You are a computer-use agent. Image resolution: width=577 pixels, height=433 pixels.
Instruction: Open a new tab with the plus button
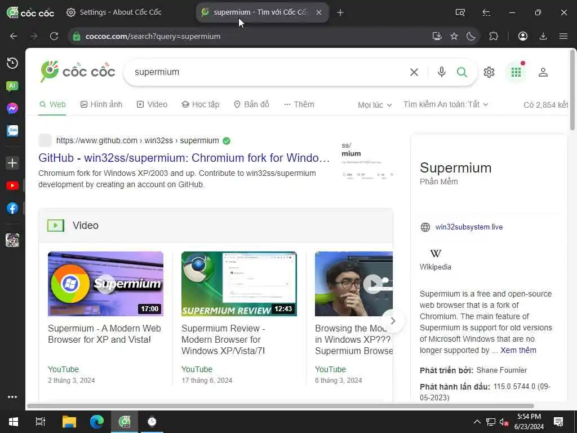pos(340,12)
